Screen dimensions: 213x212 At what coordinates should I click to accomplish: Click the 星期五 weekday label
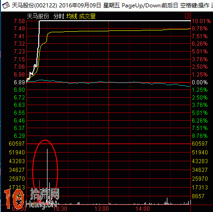(112, 6)
